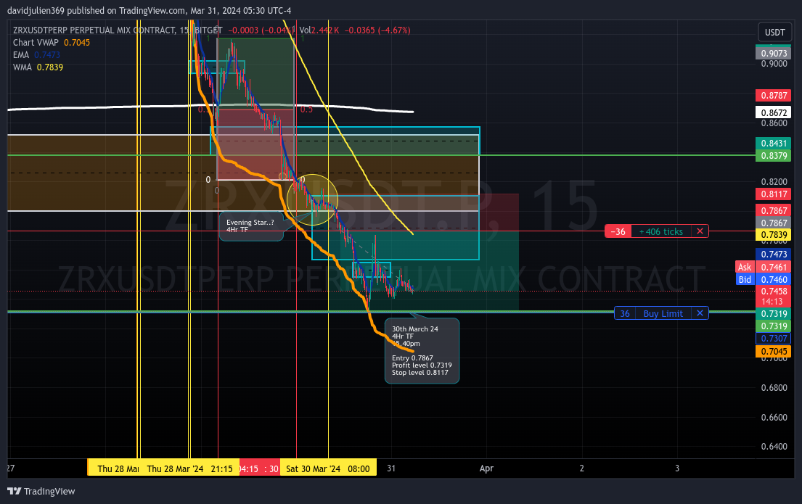
Task: Click the blue outlined 0.7307 price label
Action: click(x=774, y=339)
